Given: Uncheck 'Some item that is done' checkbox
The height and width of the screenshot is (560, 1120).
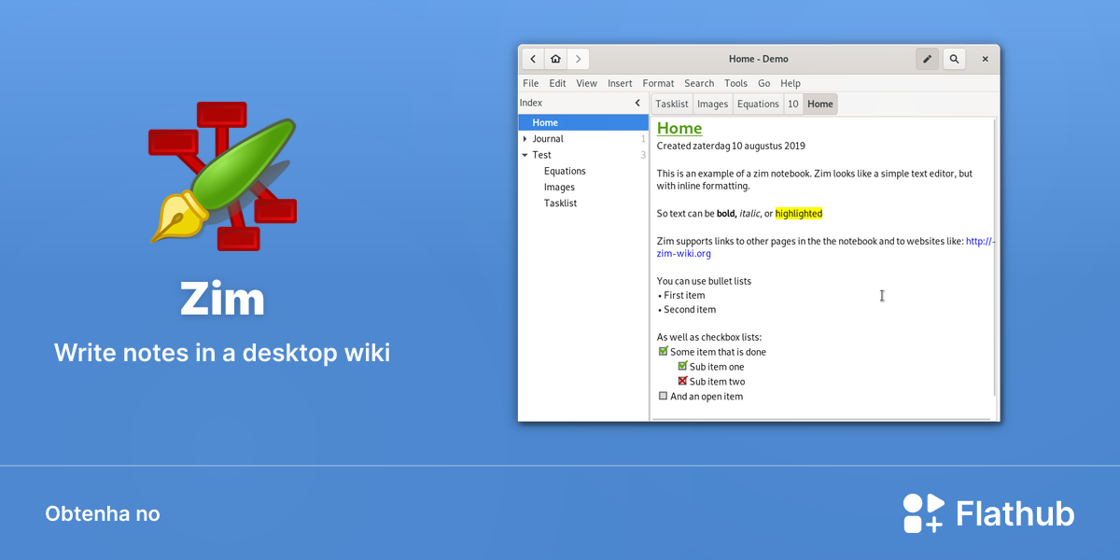Looking at the screenshot, I should tap(663, 352).
